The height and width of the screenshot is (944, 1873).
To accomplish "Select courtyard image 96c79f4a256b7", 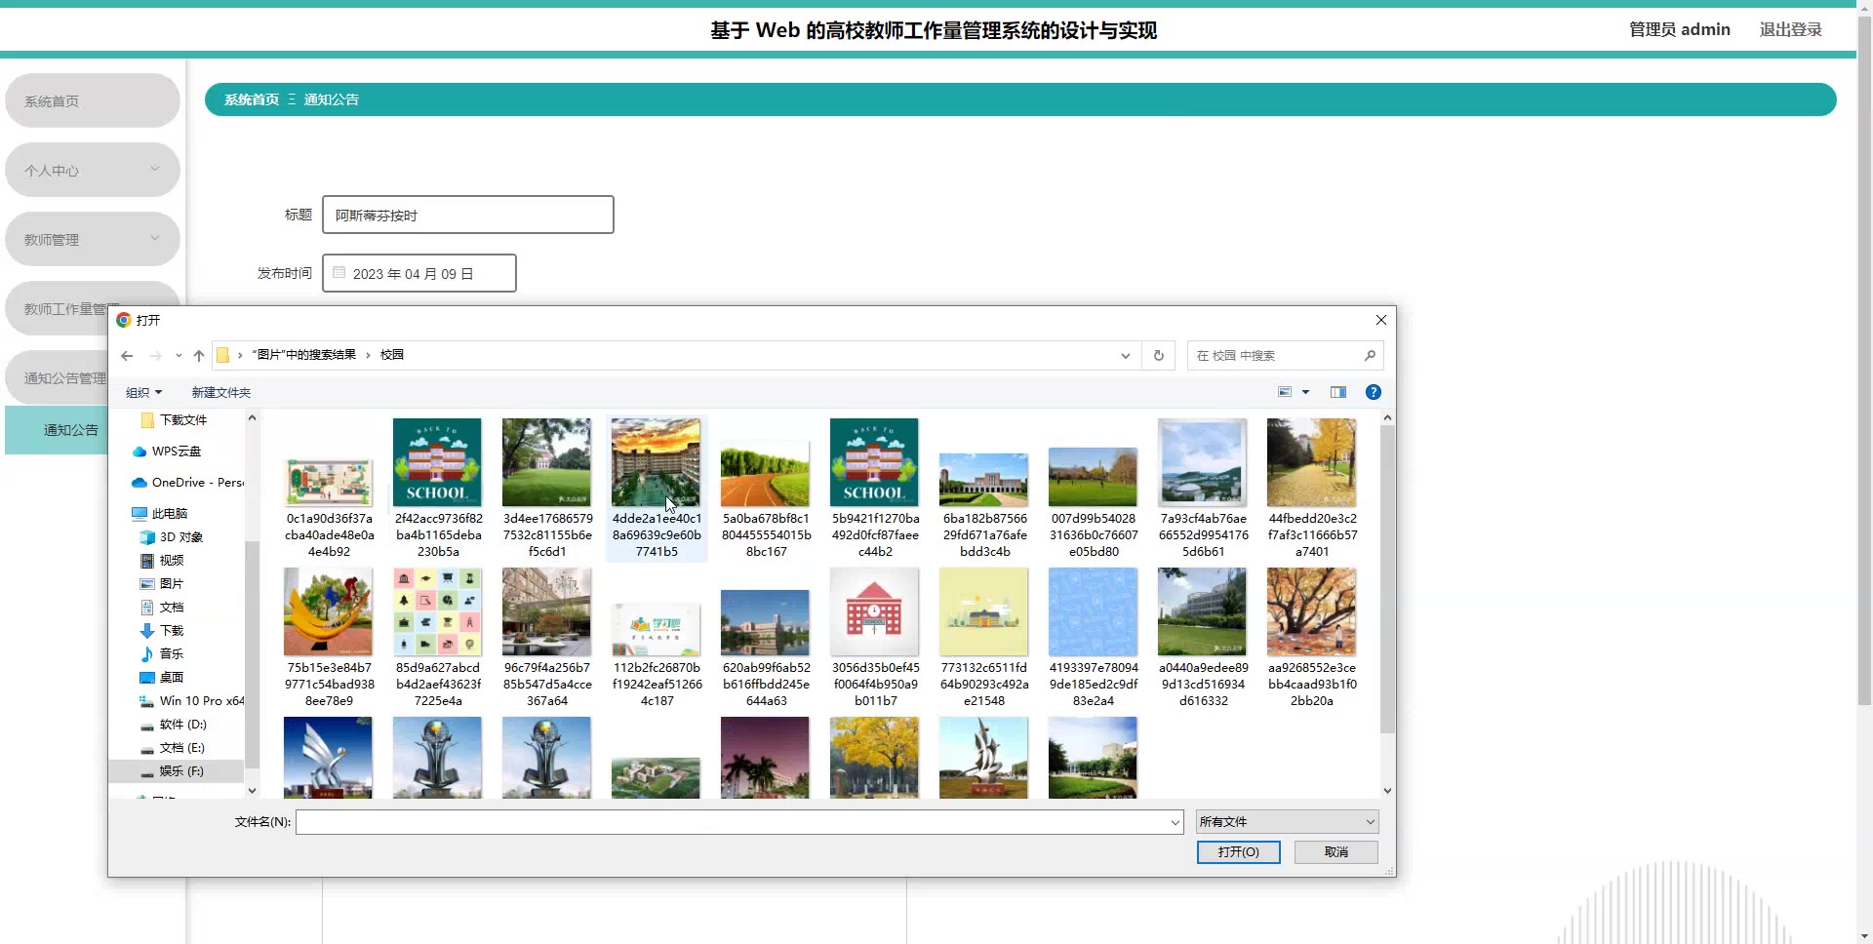I will (546, 611).
